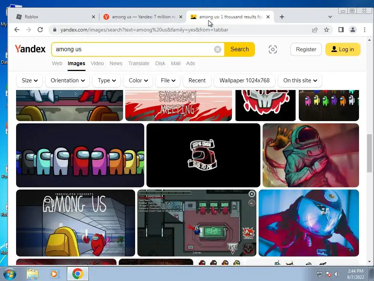This screenshot has width=374, height=281.
Task: Open the Seems Kinda Sus image
Action: (x=203, y=155)
